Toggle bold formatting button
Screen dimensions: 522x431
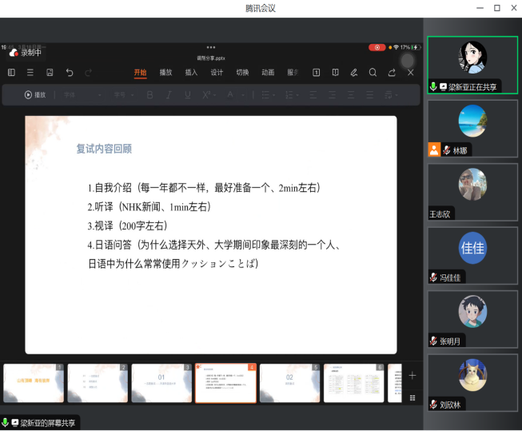[149, 95]
